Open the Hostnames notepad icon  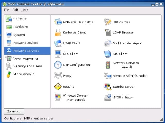108,22
